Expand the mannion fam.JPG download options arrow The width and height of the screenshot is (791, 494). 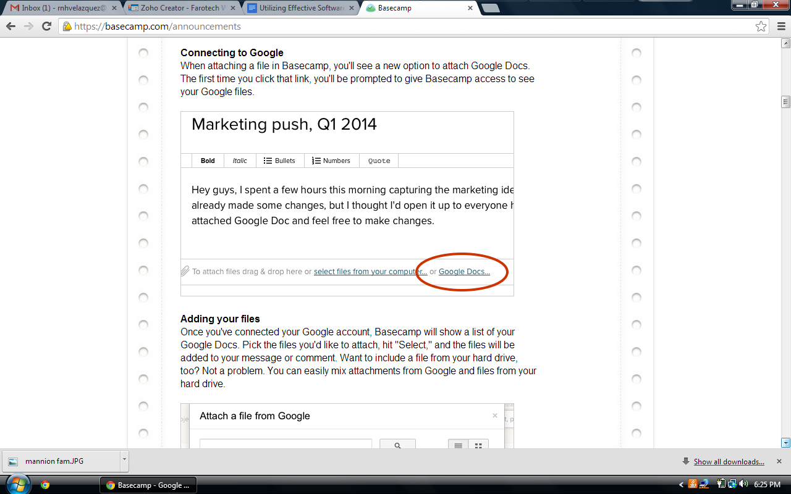click(124, 460)
